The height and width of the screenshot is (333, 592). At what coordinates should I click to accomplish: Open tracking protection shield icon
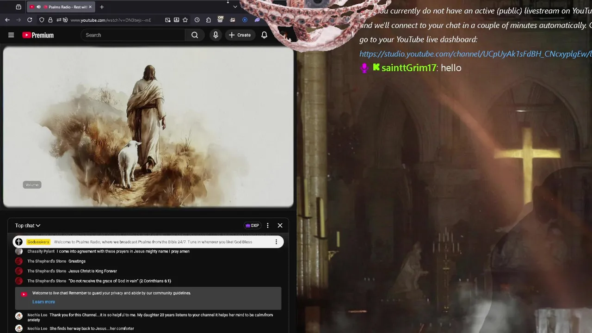pyautogui.click(x=42, y=20)
